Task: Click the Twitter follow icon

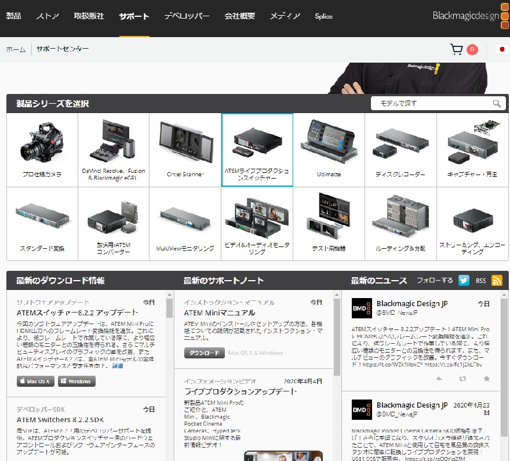Action: click(x=464, y=281)
